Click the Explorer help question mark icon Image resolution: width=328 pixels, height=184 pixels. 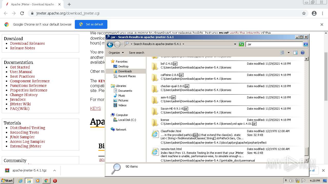pos(303,53)
